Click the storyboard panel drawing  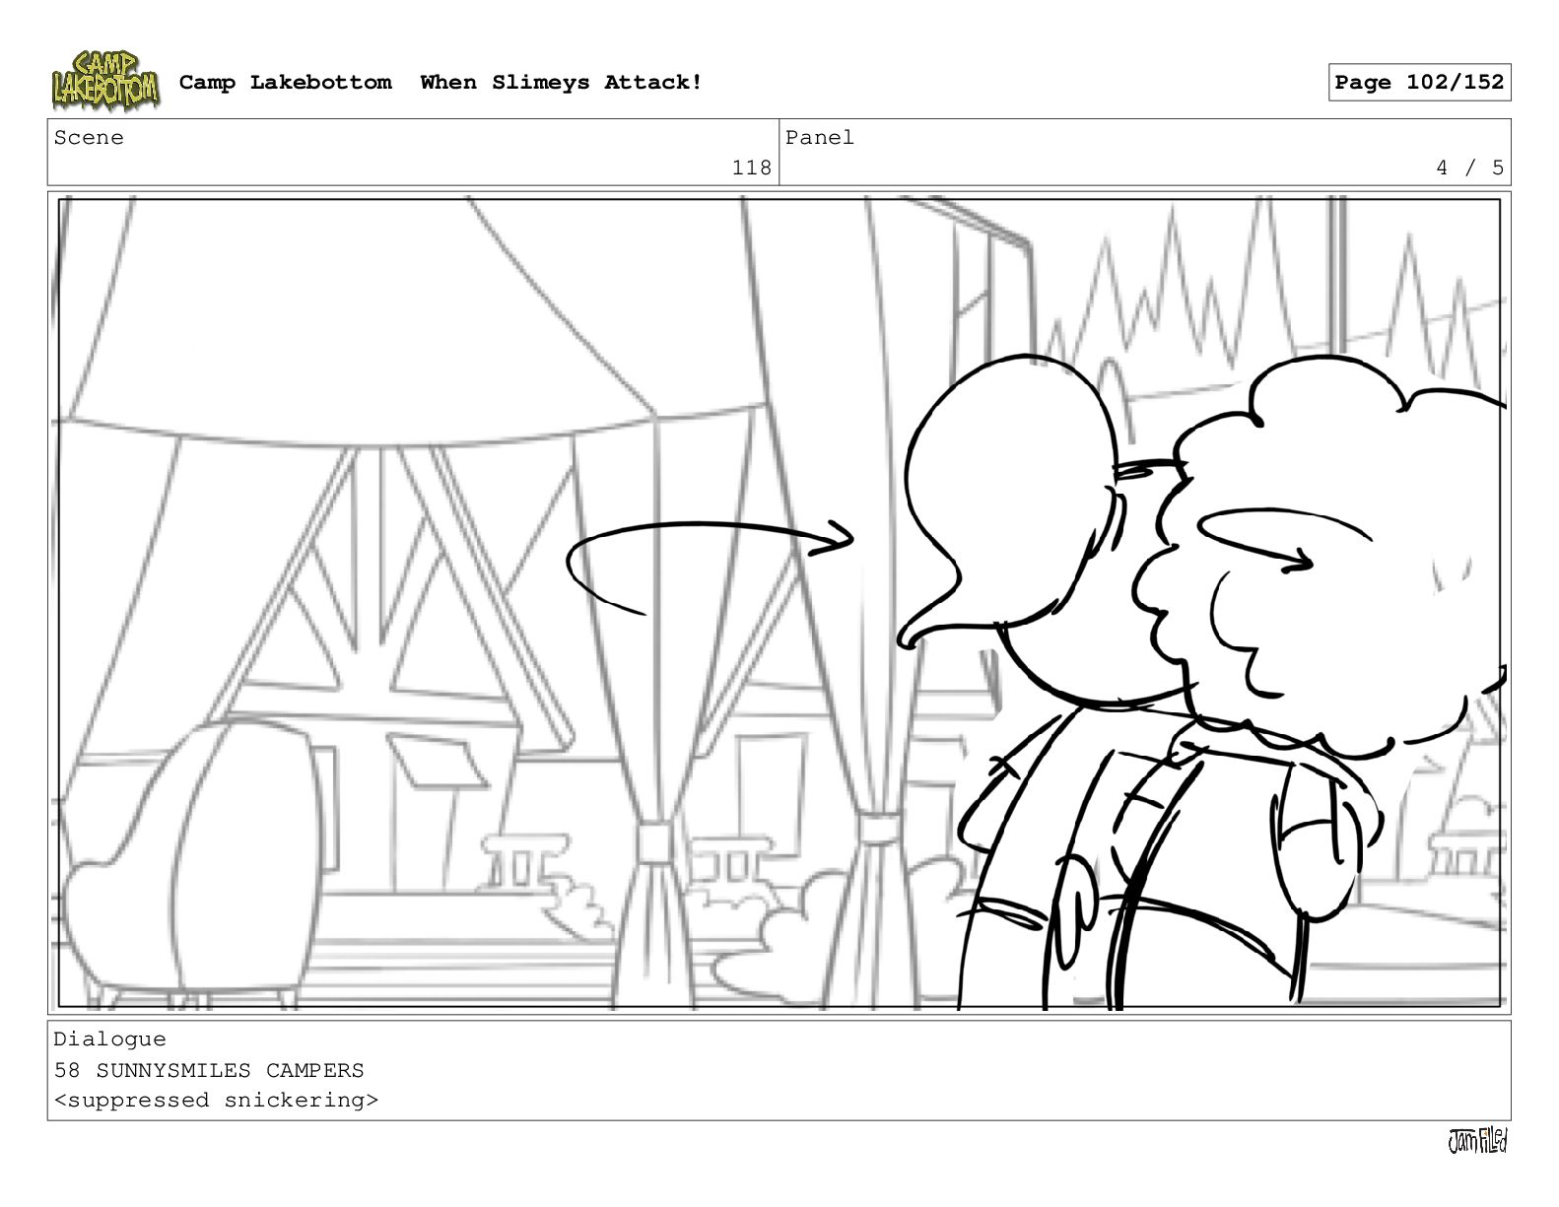pyautogui.click(x=779, y=603)
